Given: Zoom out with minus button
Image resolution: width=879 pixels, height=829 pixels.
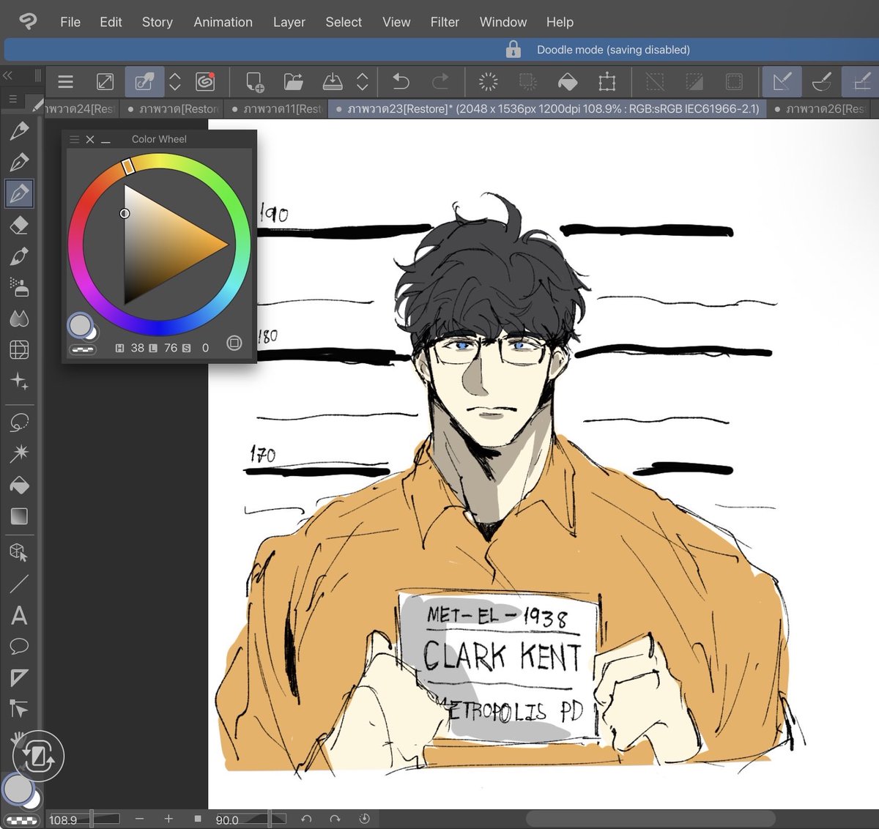Looking at the screenshot, I should click(139, 819).
